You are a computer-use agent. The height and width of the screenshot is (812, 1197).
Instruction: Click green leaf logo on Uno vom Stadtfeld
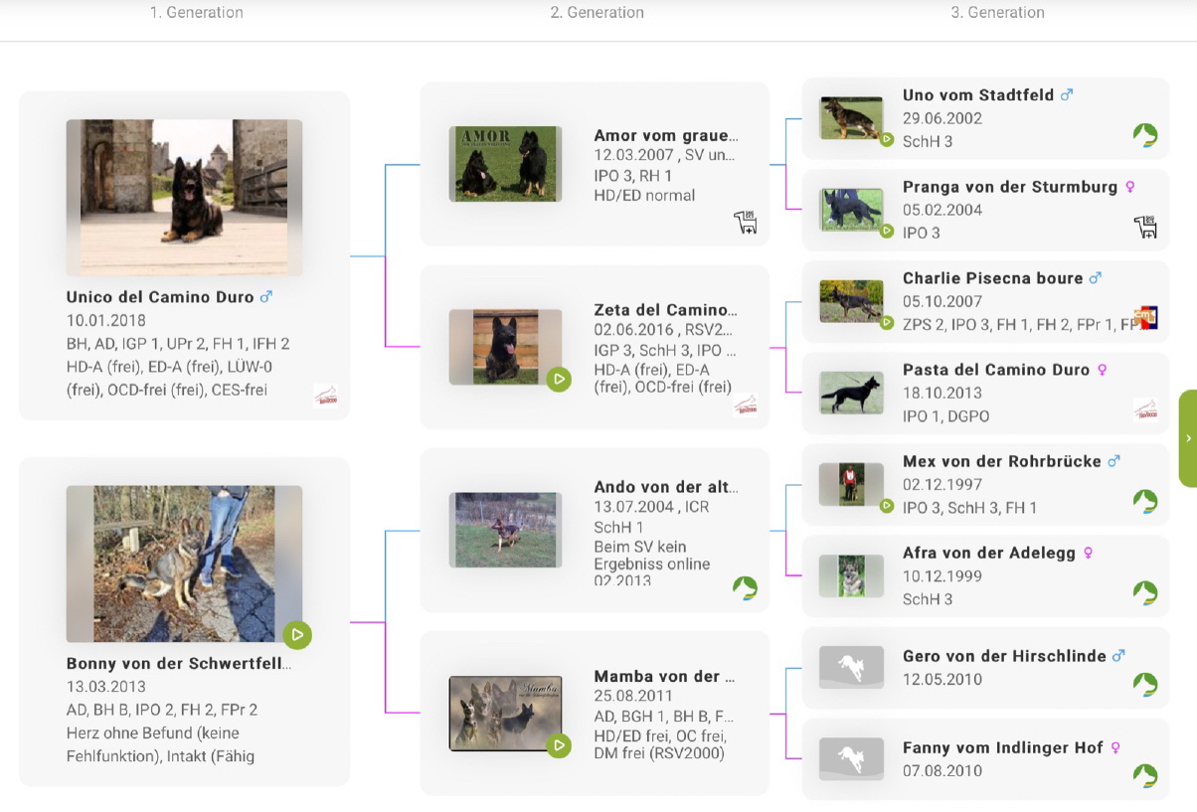pyautogui.click(x=1145, y=135)
